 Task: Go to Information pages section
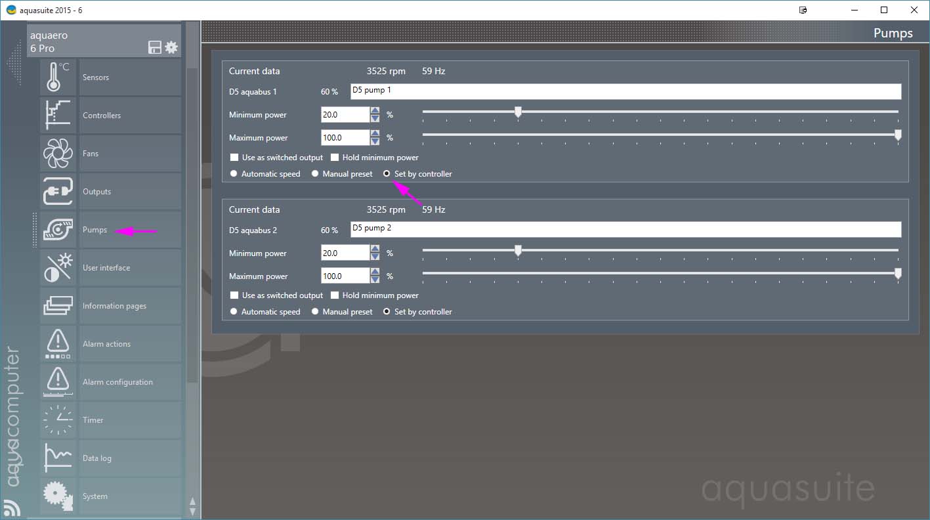[x=114, y=306]
